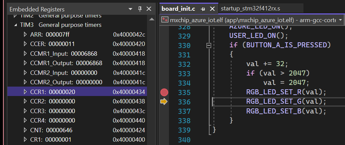The width and height of the screenshot is (345, 145).
Task: Expand the CCER register row
Action: point(25,44)
